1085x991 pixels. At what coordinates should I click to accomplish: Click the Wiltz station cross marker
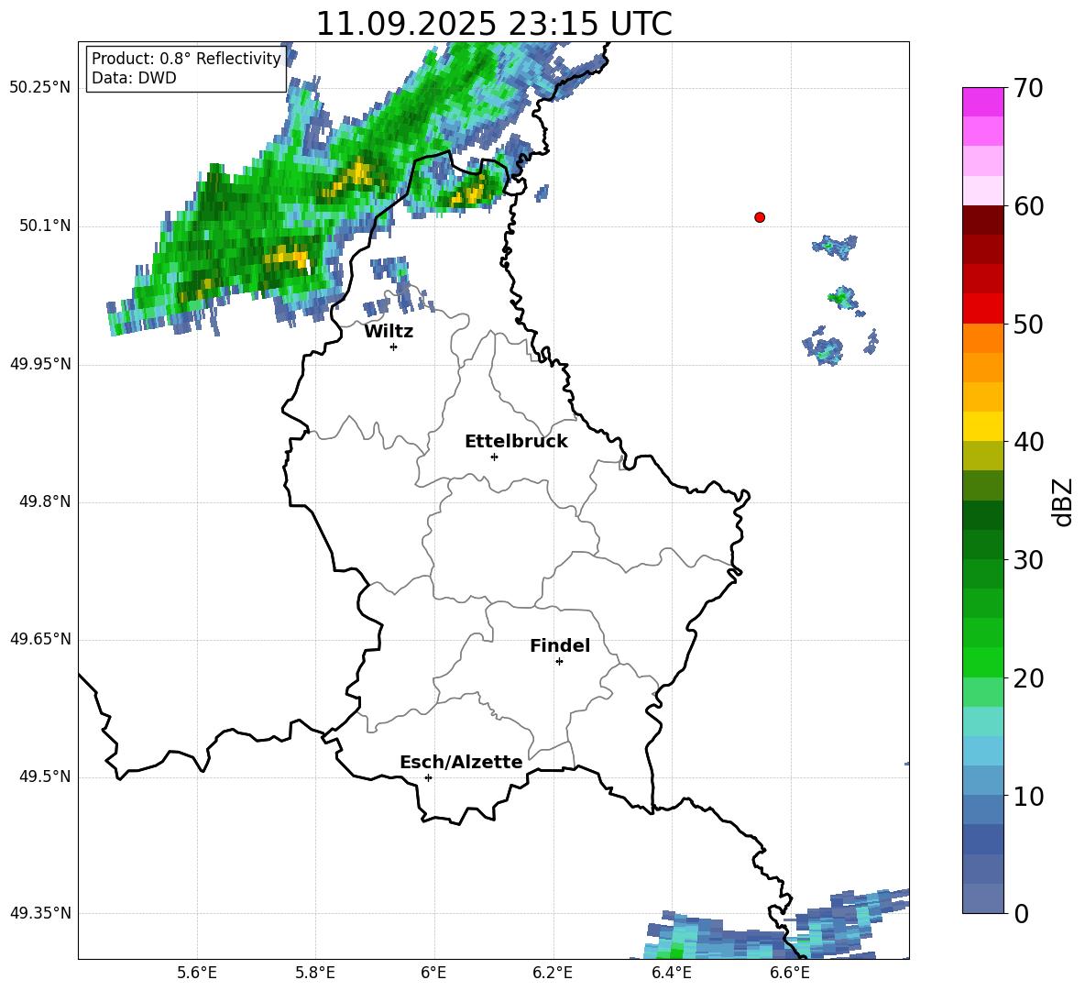point(394,347)
